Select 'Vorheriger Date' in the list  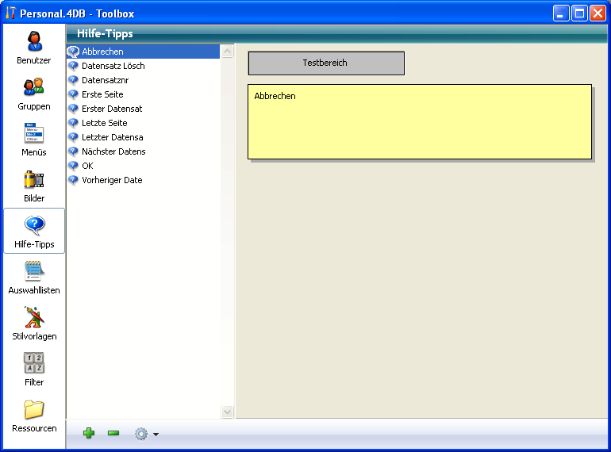click(x=112, y=180)
